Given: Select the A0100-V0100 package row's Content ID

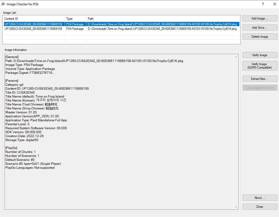Looking at the screenshot, I should coord(33,24).
